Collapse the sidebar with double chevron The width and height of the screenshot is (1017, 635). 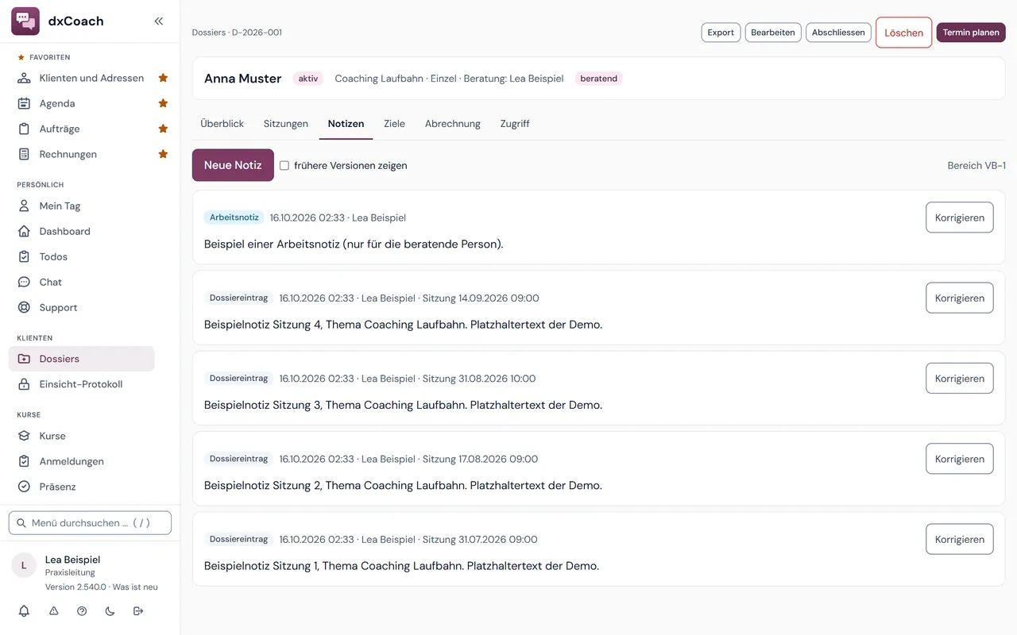coord(159,21)
